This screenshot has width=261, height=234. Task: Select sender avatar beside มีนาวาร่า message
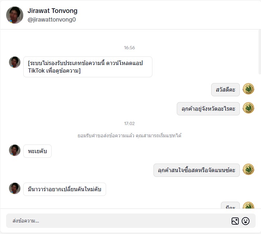[15, 188]
